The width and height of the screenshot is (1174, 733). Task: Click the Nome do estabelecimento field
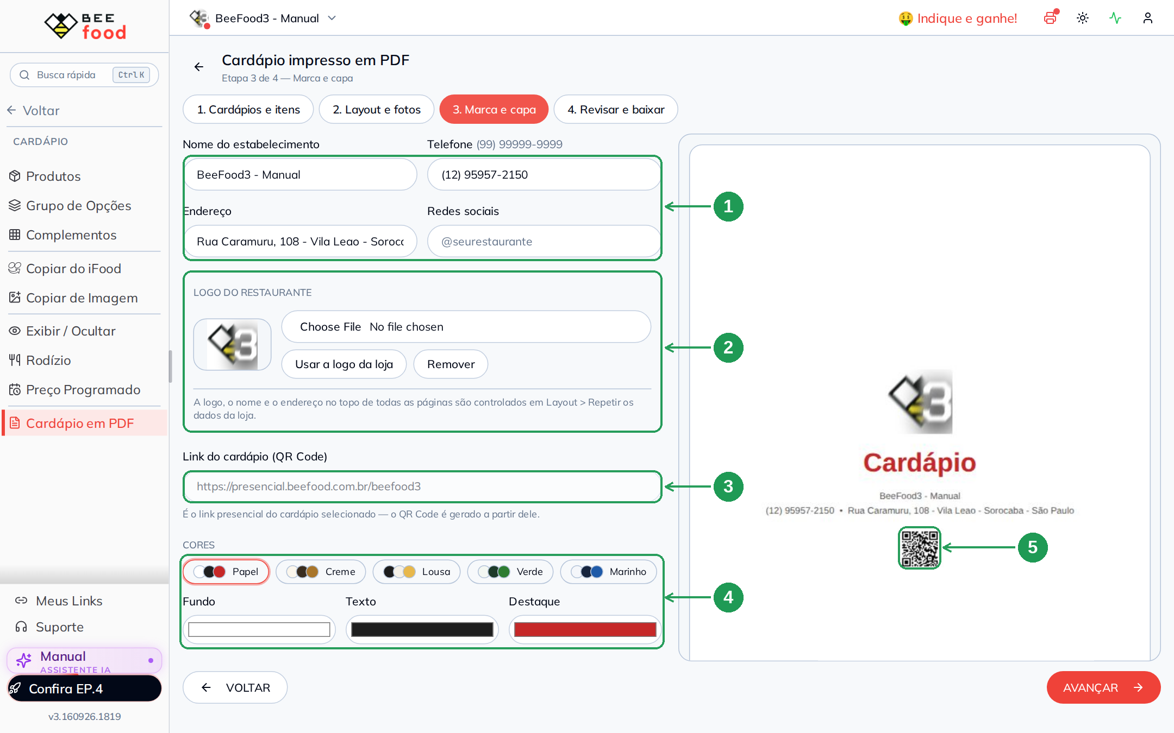click(x=300, y=174)
